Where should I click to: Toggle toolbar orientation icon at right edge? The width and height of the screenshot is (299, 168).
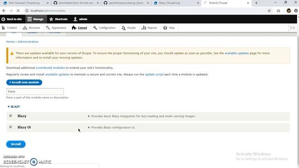pyautogui.click(x=293, y=28)
